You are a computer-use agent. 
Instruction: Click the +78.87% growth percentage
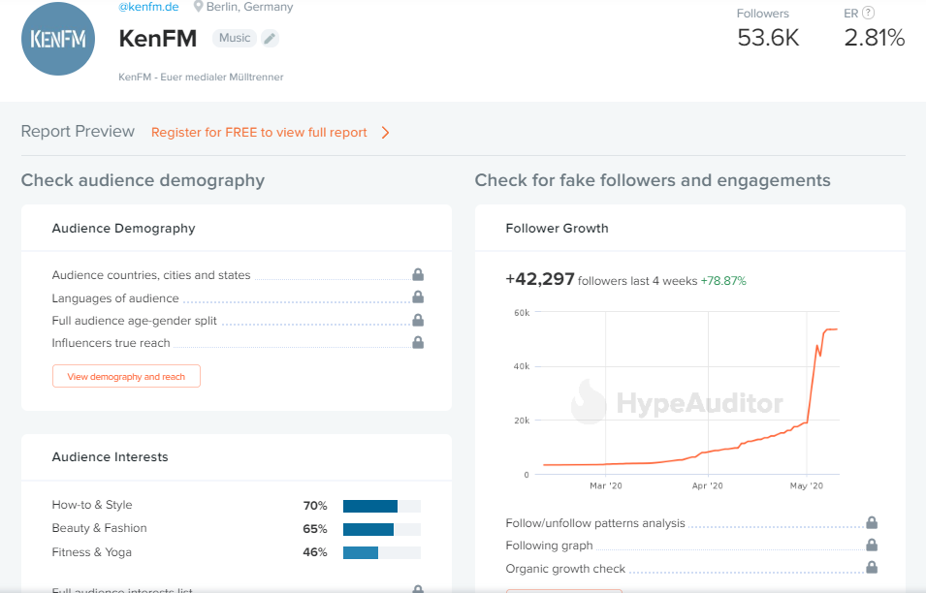coord(723,281)
